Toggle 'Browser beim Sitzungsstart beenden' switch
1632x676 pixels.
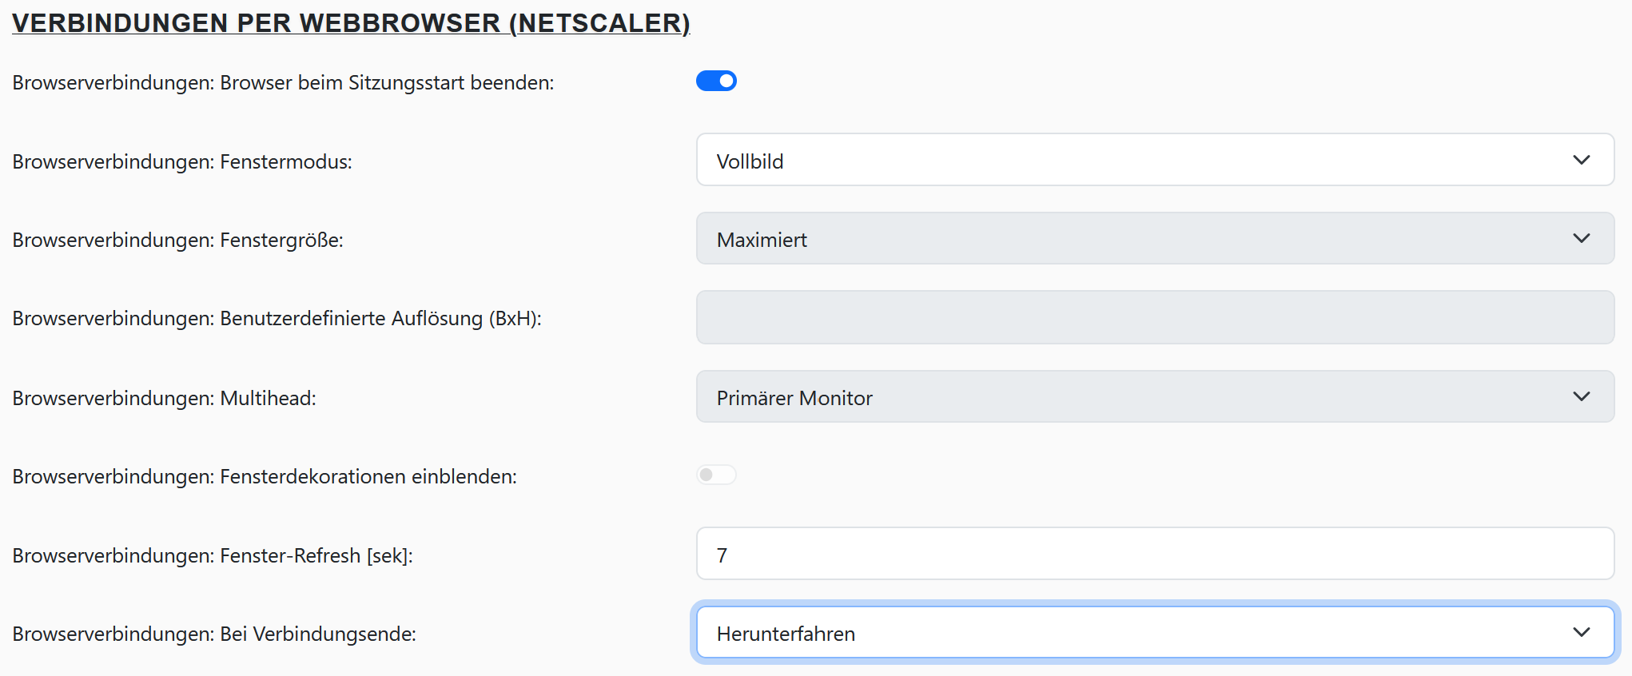(x=716, y=81)
